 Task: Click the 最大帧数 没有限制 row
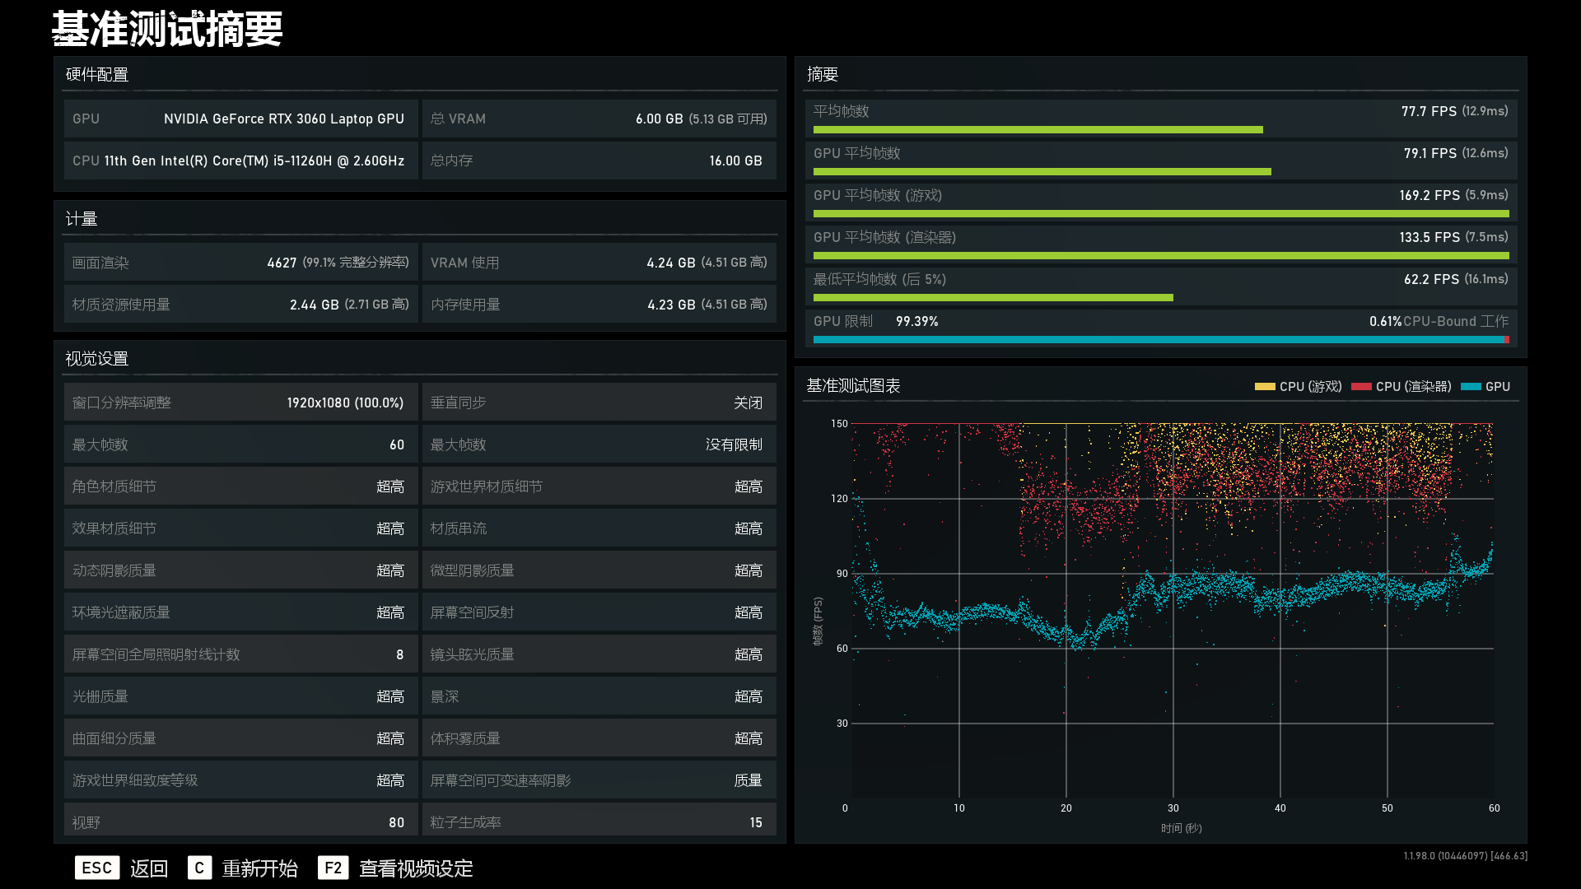point(599,444)
